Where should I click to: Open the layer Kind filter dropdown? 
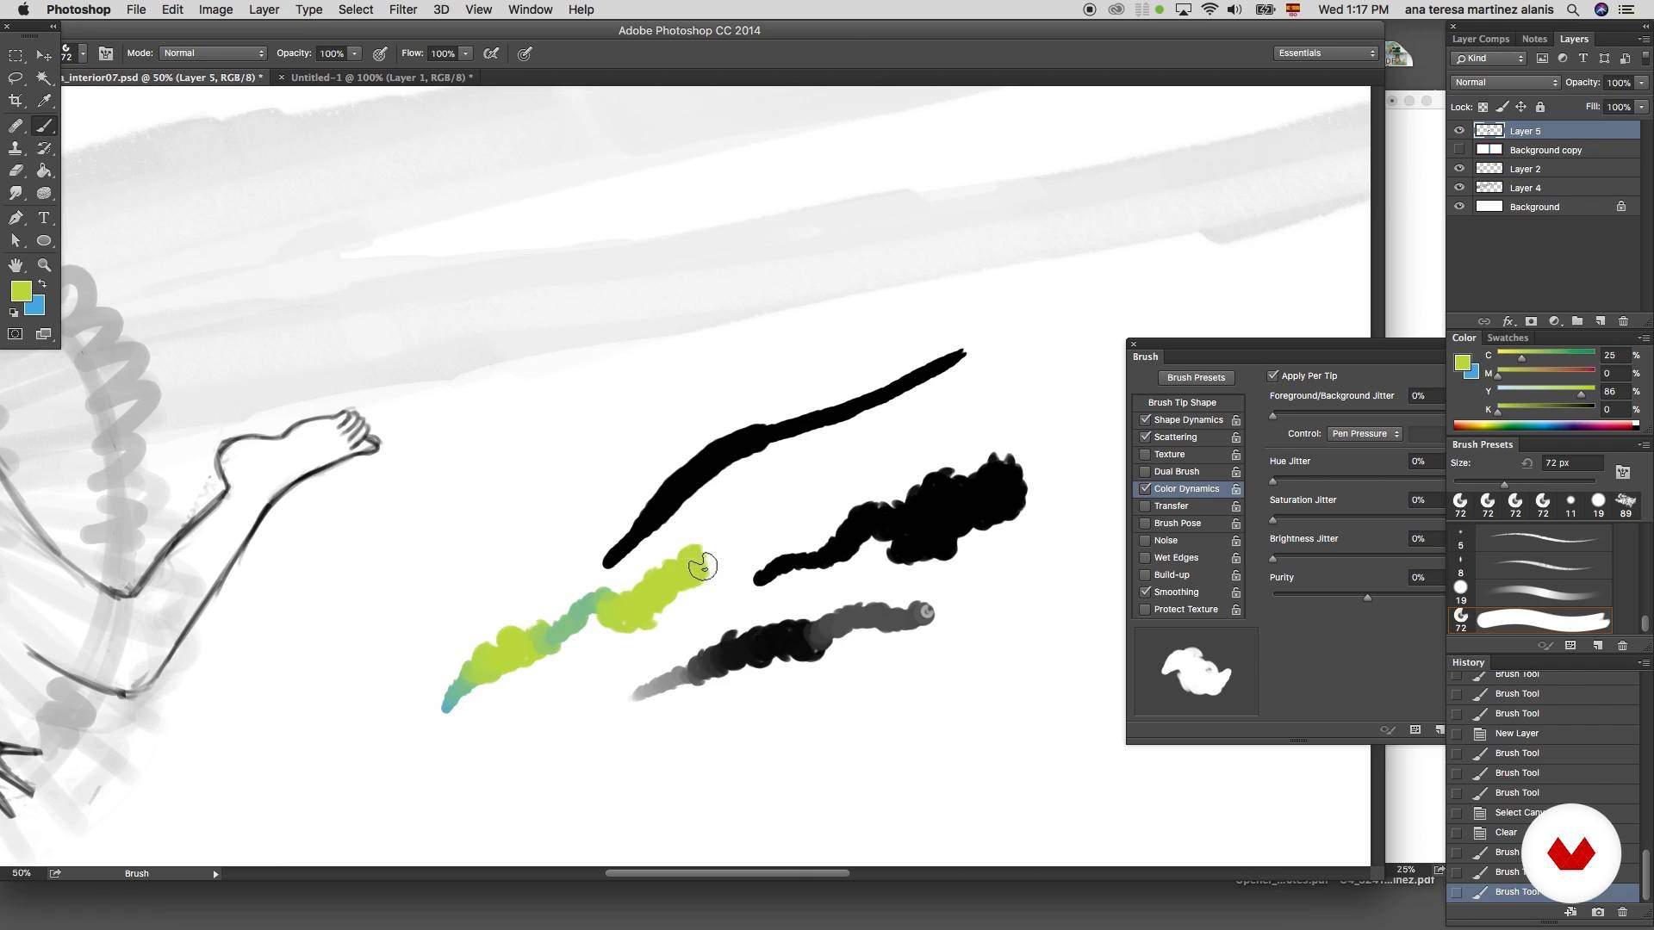(1489, 59)
